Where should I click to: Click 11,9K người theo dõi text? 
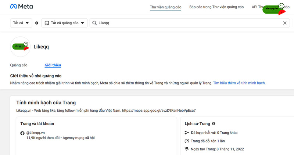pos(43,138)
